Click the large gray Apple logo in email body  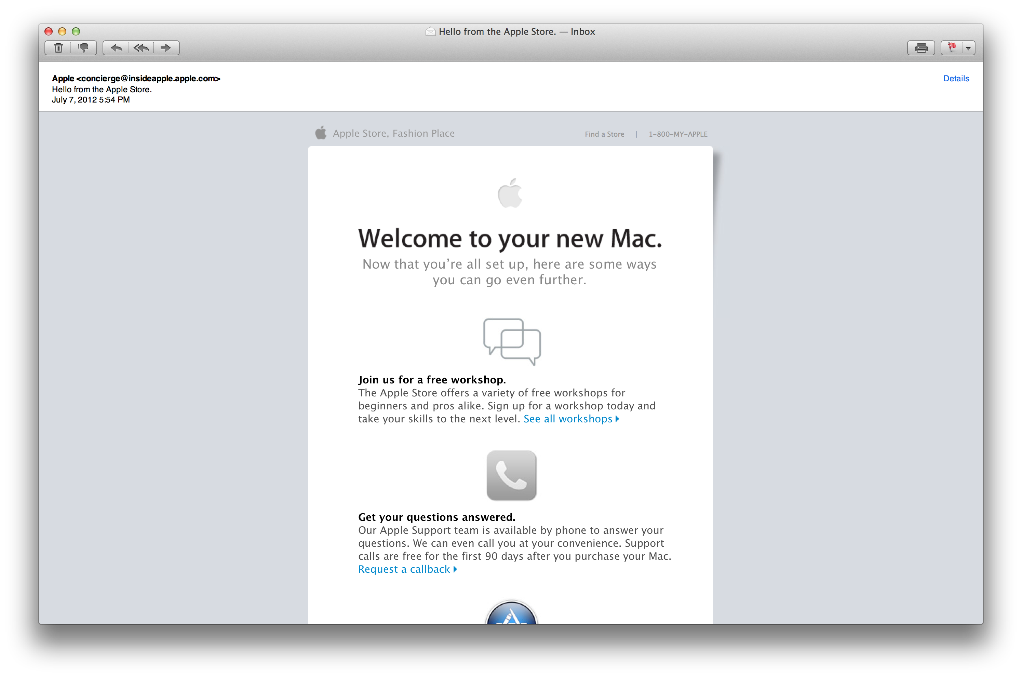click(x=510, y=193)
